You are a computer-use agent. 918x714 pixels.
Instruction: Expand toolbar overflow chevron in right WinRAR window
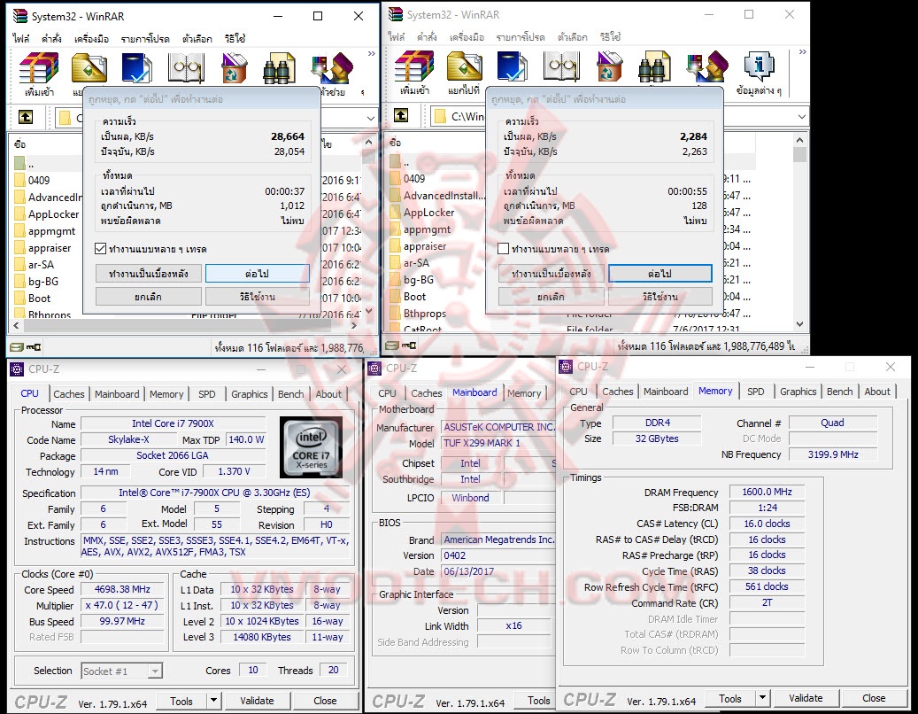(x=803, y=52)
